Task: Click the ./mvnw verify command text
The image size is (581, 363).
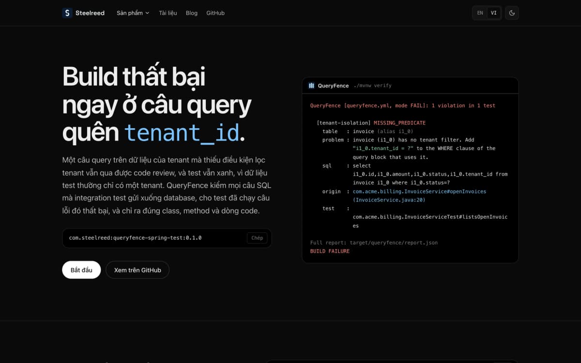Action: click(x=372, y=86)
